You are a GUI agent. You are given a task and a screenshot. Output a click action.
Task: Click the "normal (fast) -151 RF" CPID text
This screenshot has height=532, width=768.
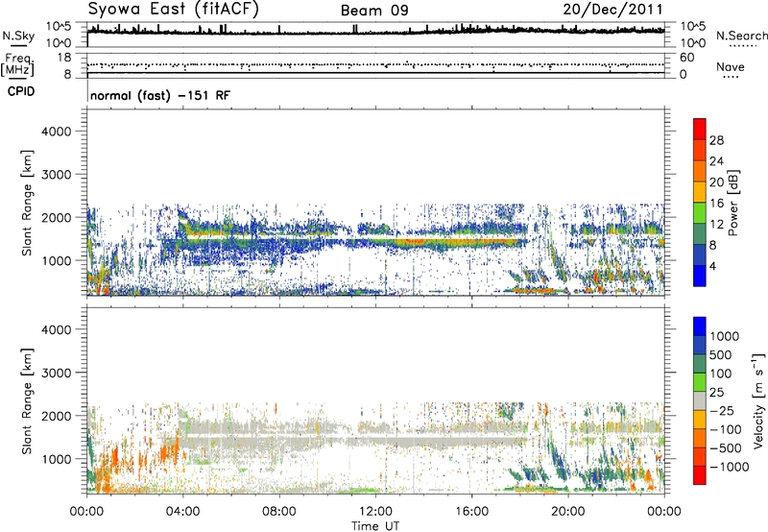click(160, 95)
